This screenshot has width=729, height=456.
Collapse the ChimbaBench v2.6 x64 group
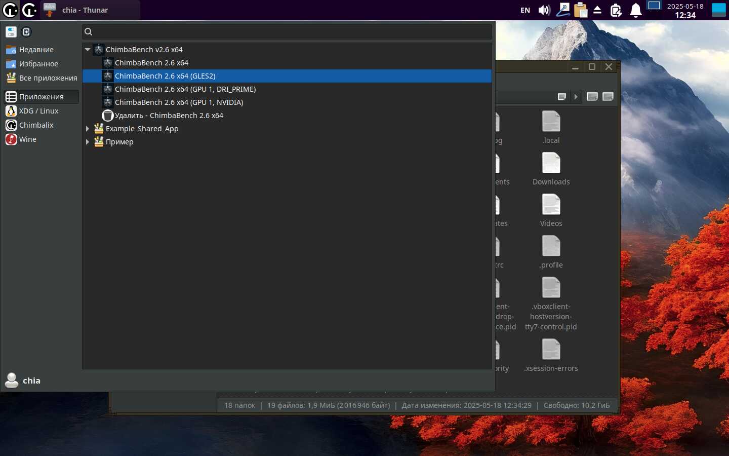click(88, 50)
